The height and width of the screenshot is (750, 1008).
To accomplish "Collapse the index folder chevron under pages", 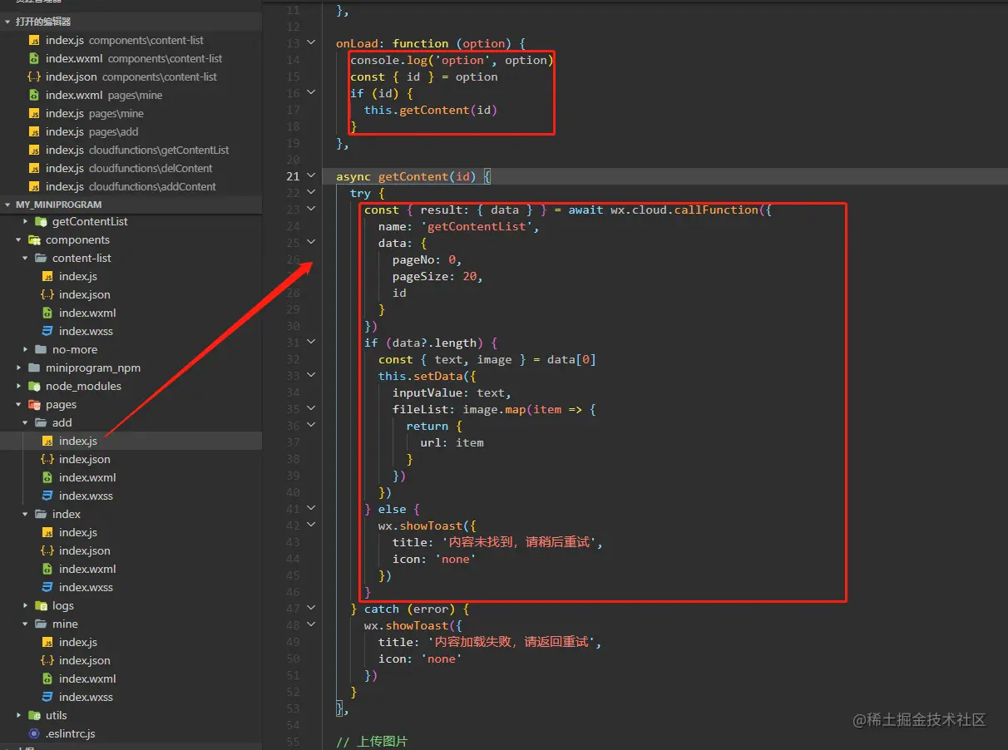I will (26, 514).
